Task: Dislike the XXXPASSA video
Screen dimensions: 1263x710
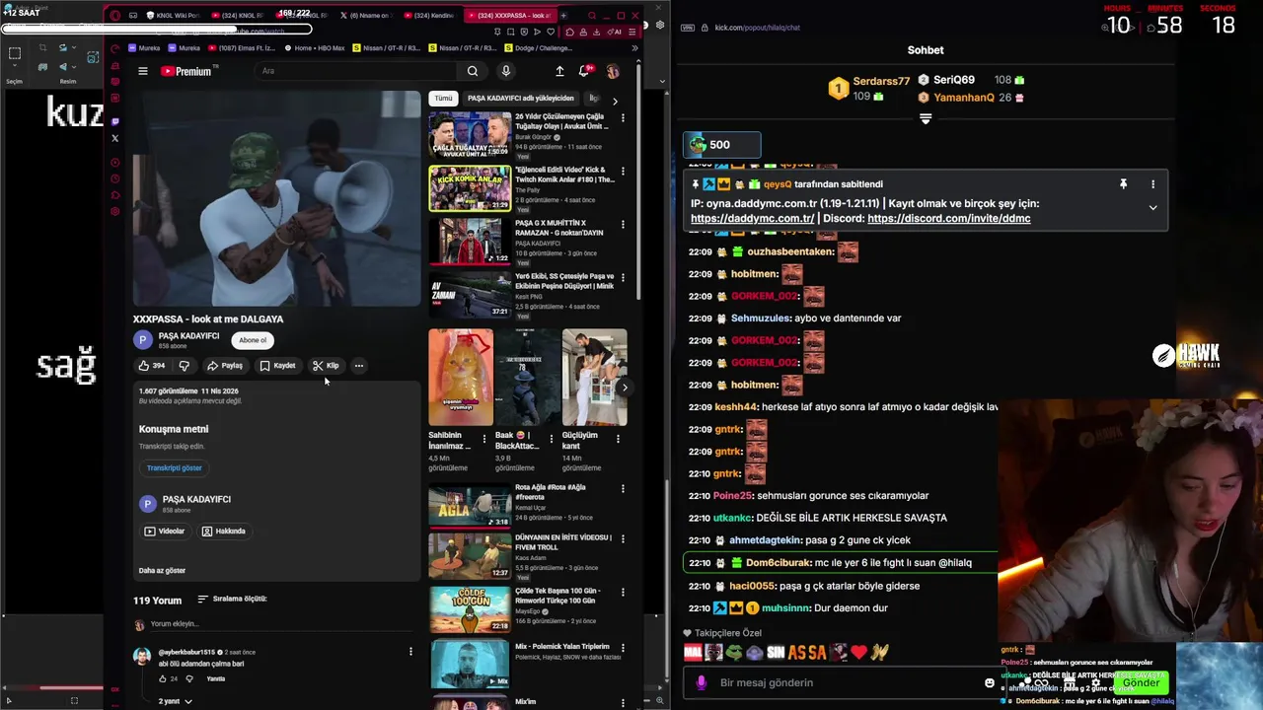Action: point(184,366)
